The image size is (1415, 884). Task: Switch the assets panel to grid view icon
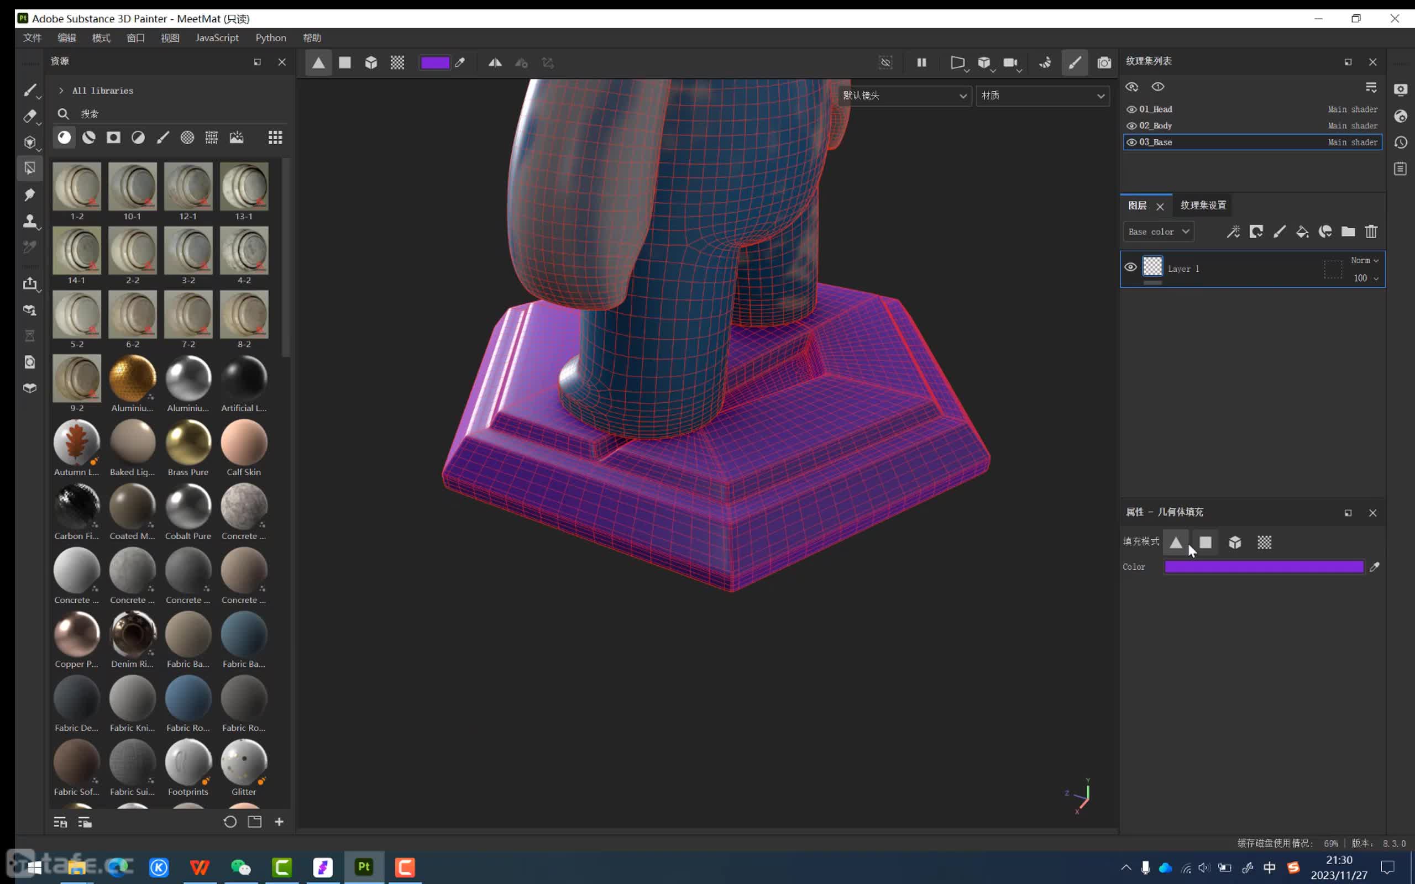275,138
